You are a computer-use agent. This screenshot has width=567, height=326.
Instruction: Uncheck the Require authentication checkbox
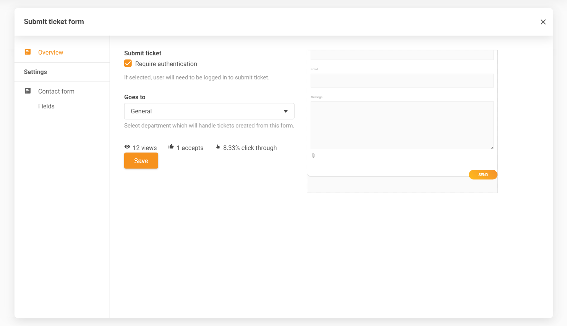click(128, 64)
